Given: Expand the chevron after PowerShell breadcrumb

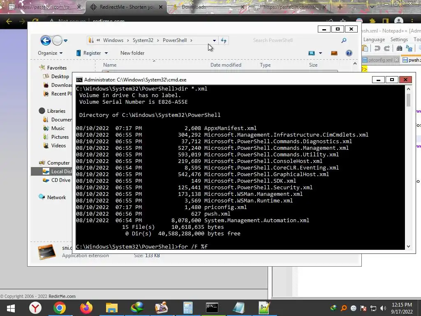Looking at the screenshot, I should coord(192,41).
